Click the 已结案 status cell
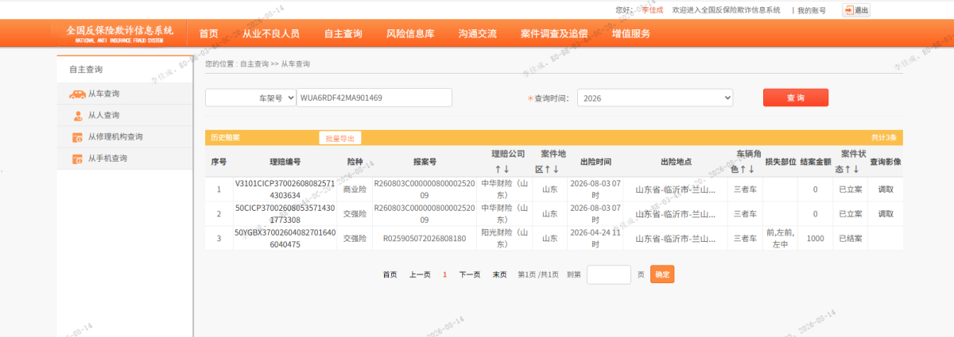The width and height of the screenshot is (954, 337). (851, 239)
